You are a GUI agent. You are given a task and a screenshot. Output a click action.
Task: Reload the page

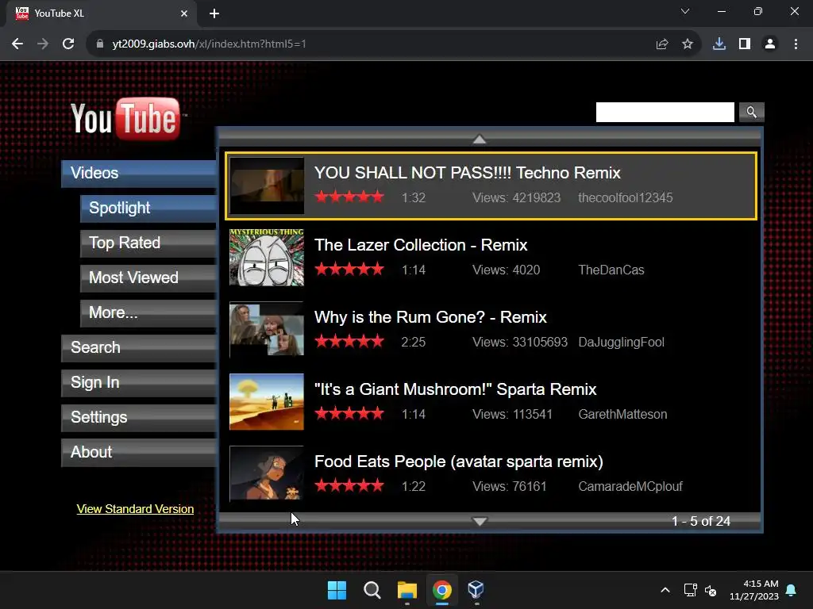click(68, 44)
